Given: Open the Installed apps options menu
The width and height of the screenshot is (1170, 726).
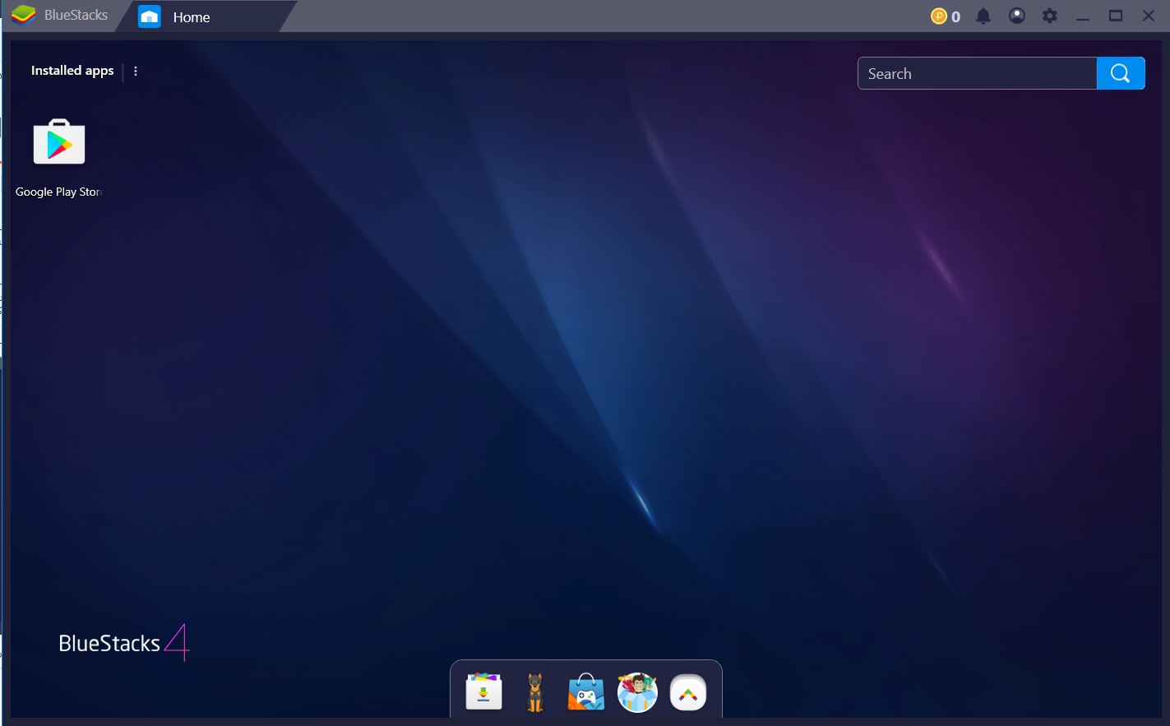Looking at the screenshot, I should 136,71.
